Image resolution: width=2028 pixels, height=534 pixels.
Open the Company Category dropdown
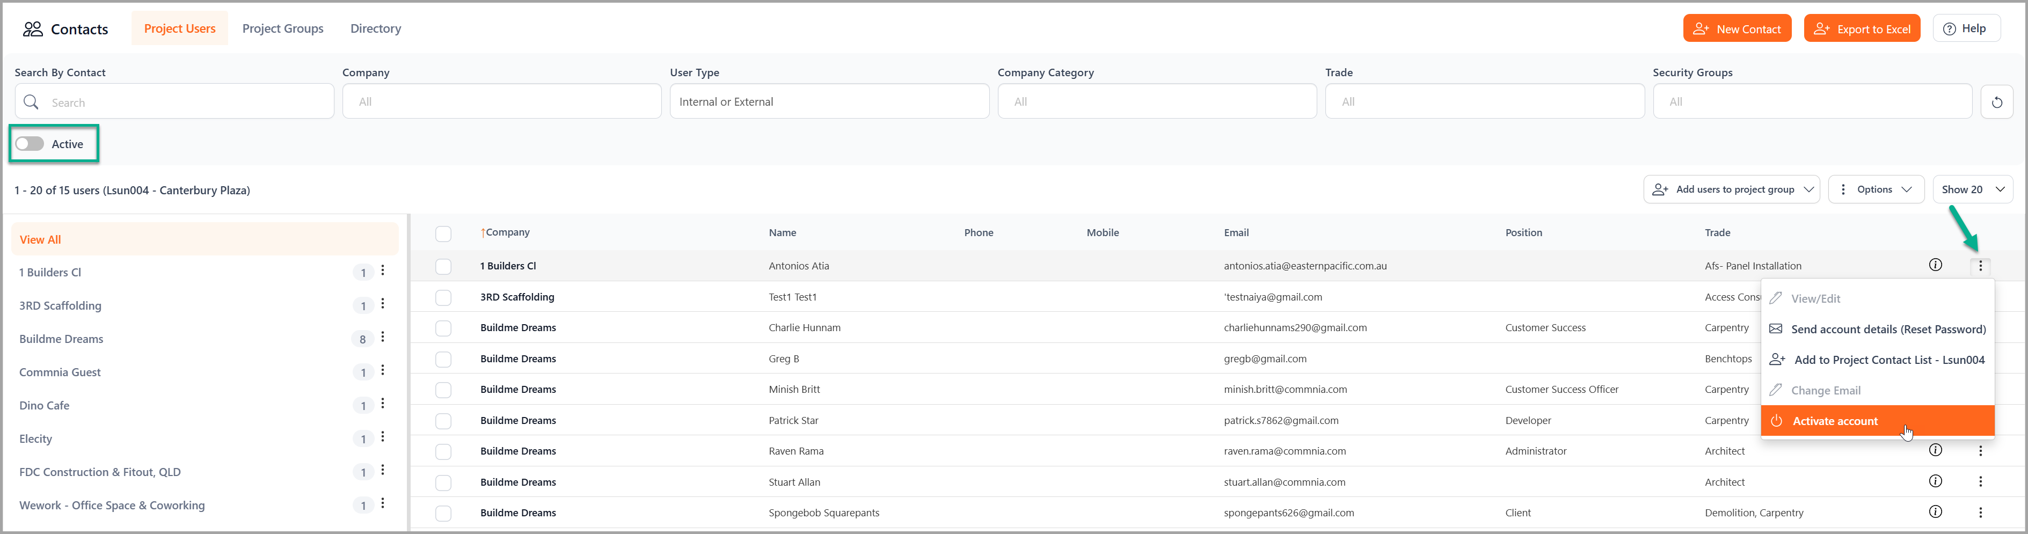(x=1156, y=101)
